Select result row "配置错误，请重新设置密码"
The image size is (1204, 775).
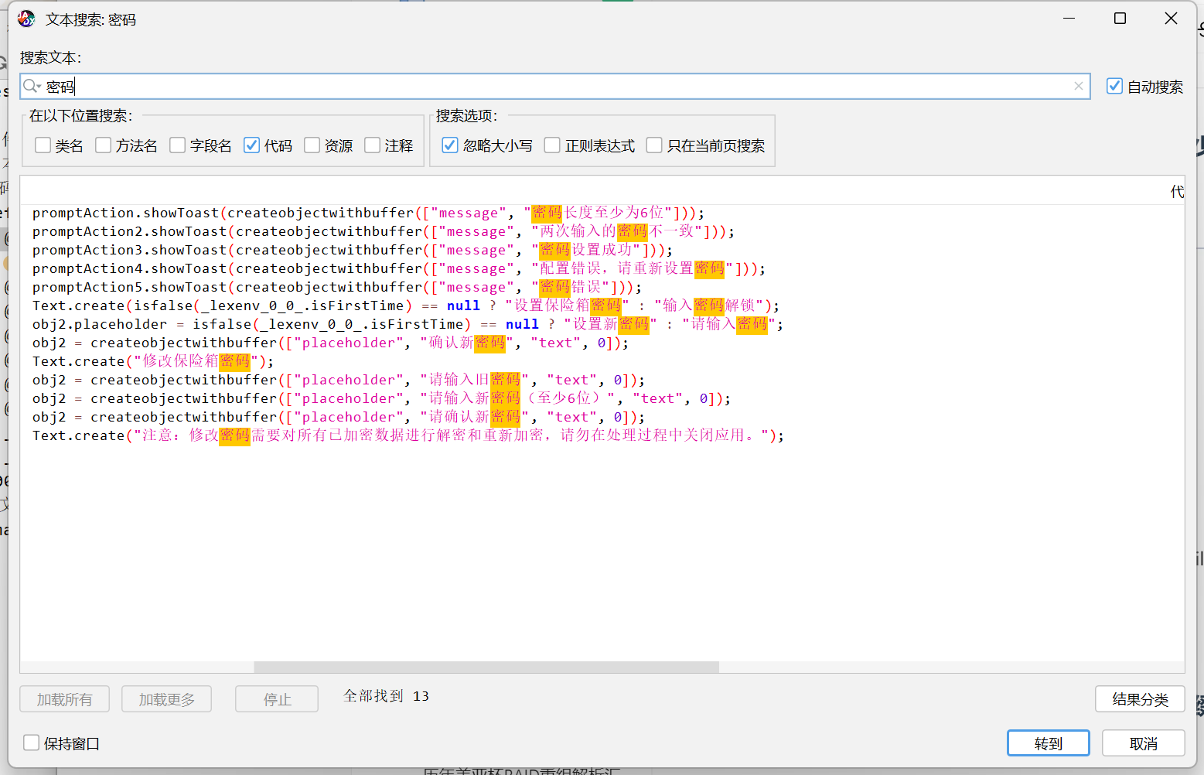click(602, 268)
